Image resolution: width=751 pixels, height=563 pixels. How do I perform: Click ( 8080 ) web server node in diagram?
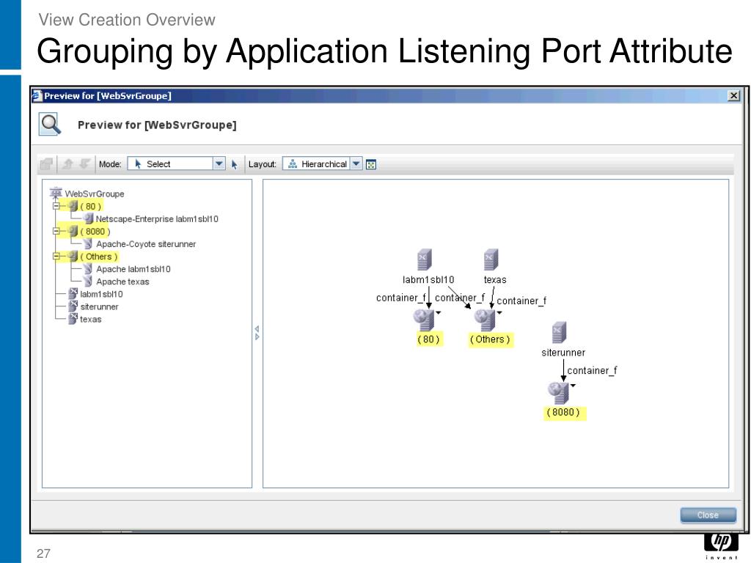558,393
